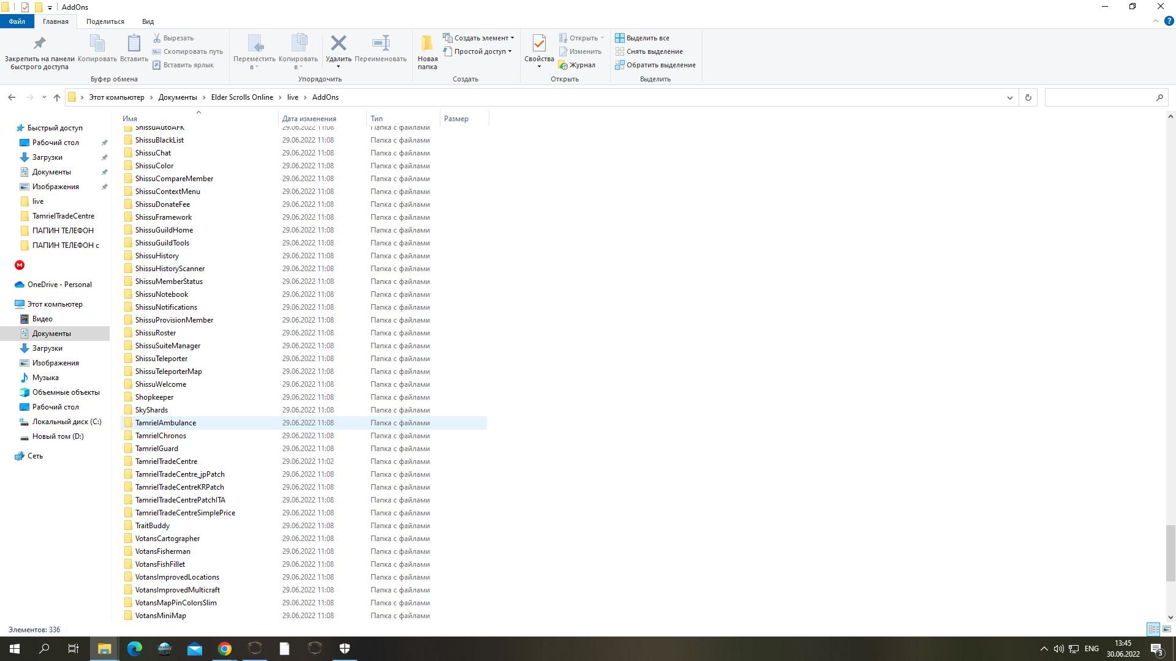Open Mail app from taskbar
The image size is (1176, 661).
195,649
